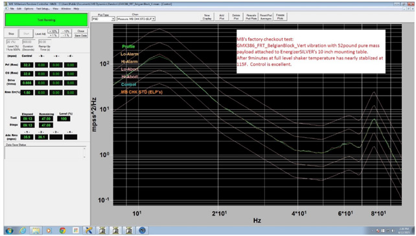Click the blue-yellow X taskbar icon
The height and width of the screenshot is (236, 416).
coord(89,230)
